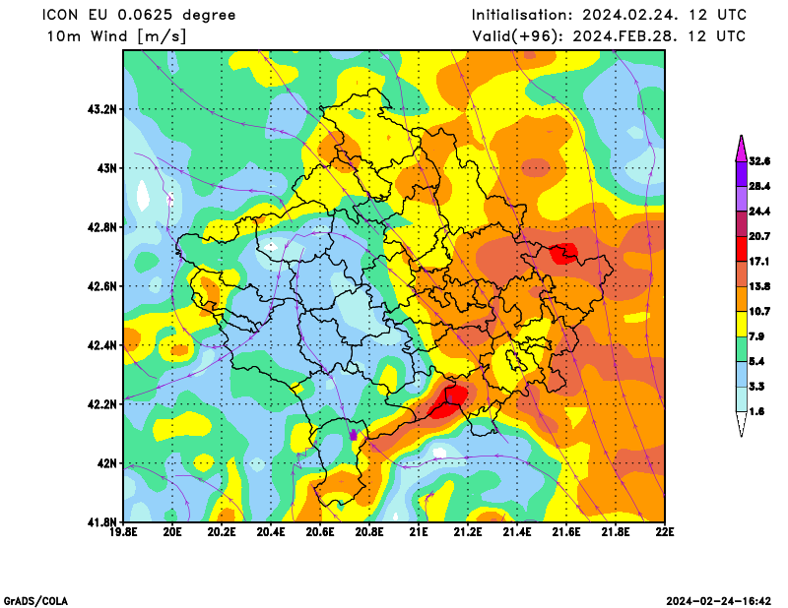This screenshot has width=788, height=608.
Task: Click the 21.2E longitude axis label
Action: tap(469, 531)
